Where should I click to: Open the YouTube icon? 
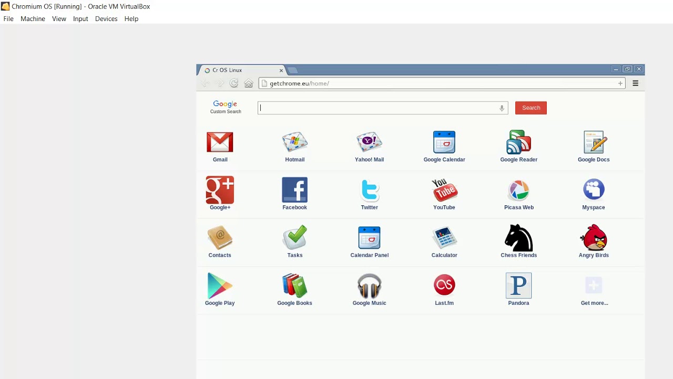[x=444, y=190]
